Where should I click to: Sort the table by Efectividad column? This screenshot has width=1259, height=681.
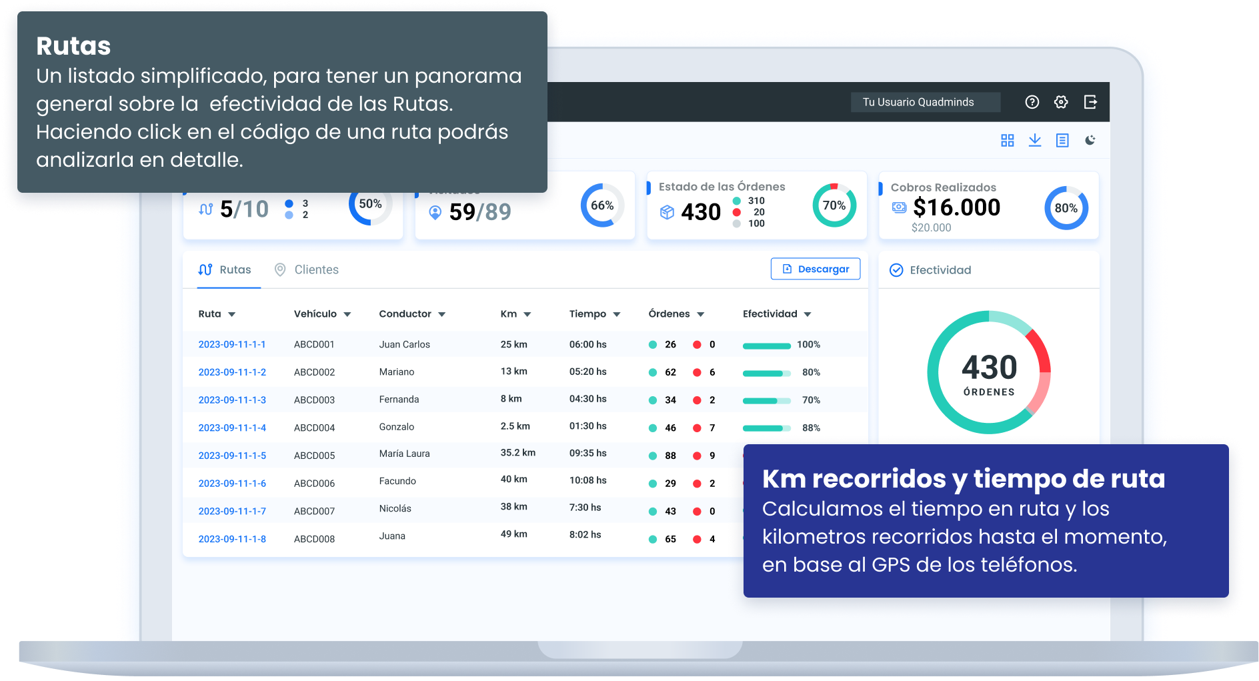pos(807,314)
